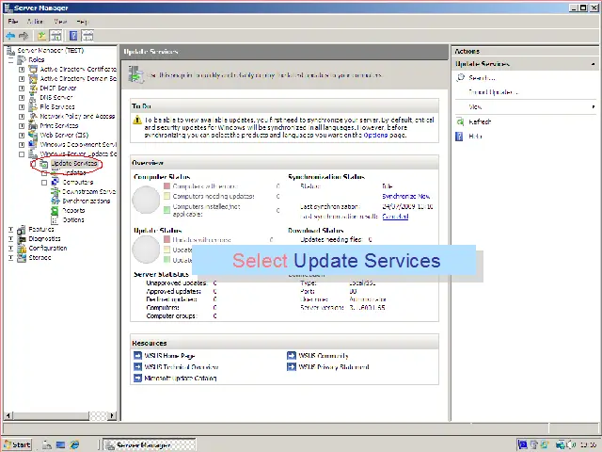Image resolution: width=602 pixels, height=452 pixels.
Task: Expand the Web Server (IIS) node
Action: 22,136
